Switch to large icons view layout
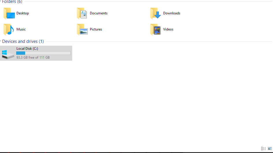Screen dimensions: 273x153 click(x=270, y=148)
